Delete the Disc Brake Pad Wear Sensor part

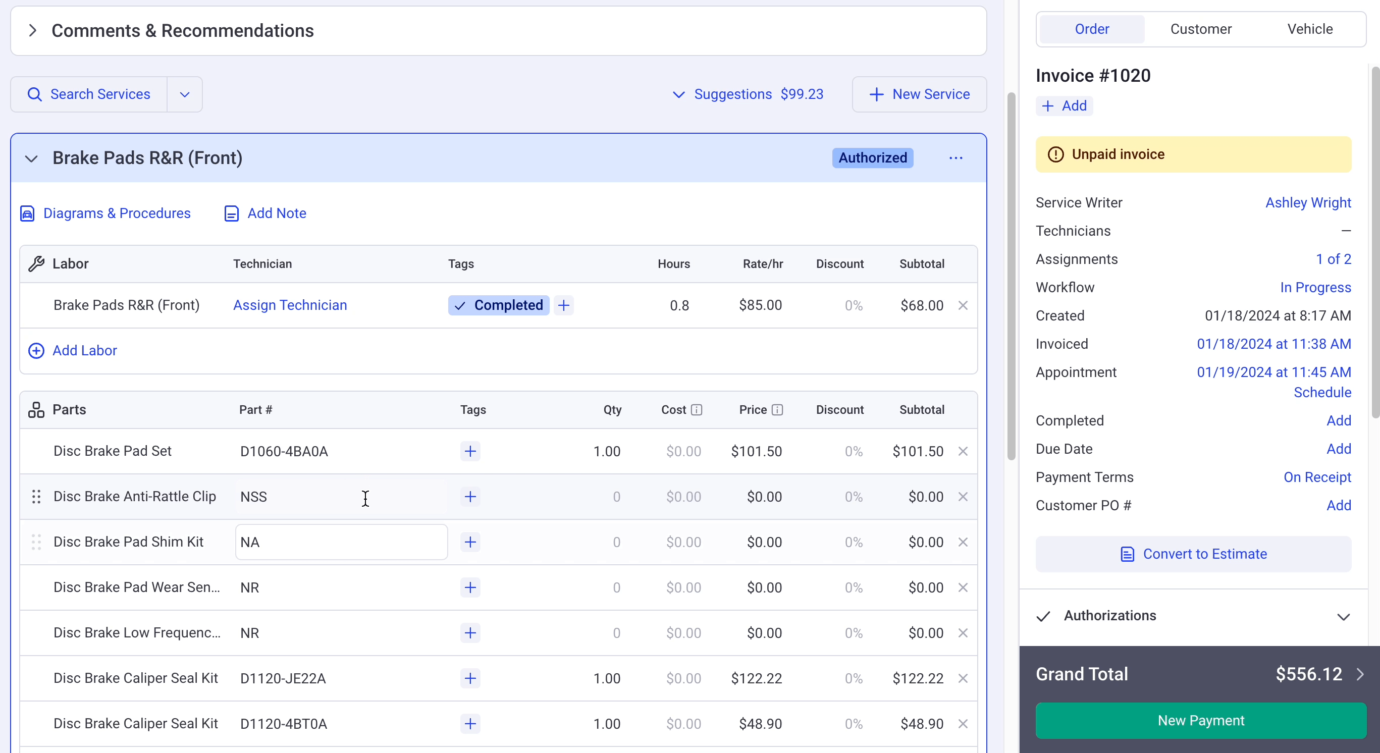pos(963,587)
